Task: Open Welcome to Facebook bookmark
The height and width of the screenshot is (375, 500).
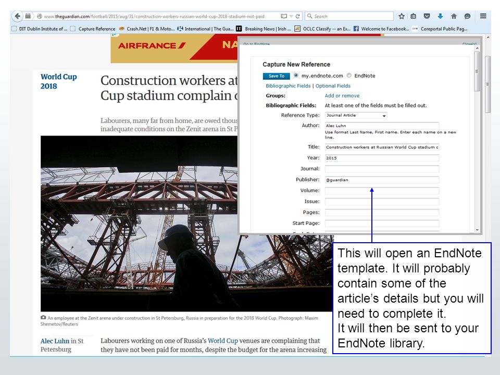Action: tap(381, 29)
